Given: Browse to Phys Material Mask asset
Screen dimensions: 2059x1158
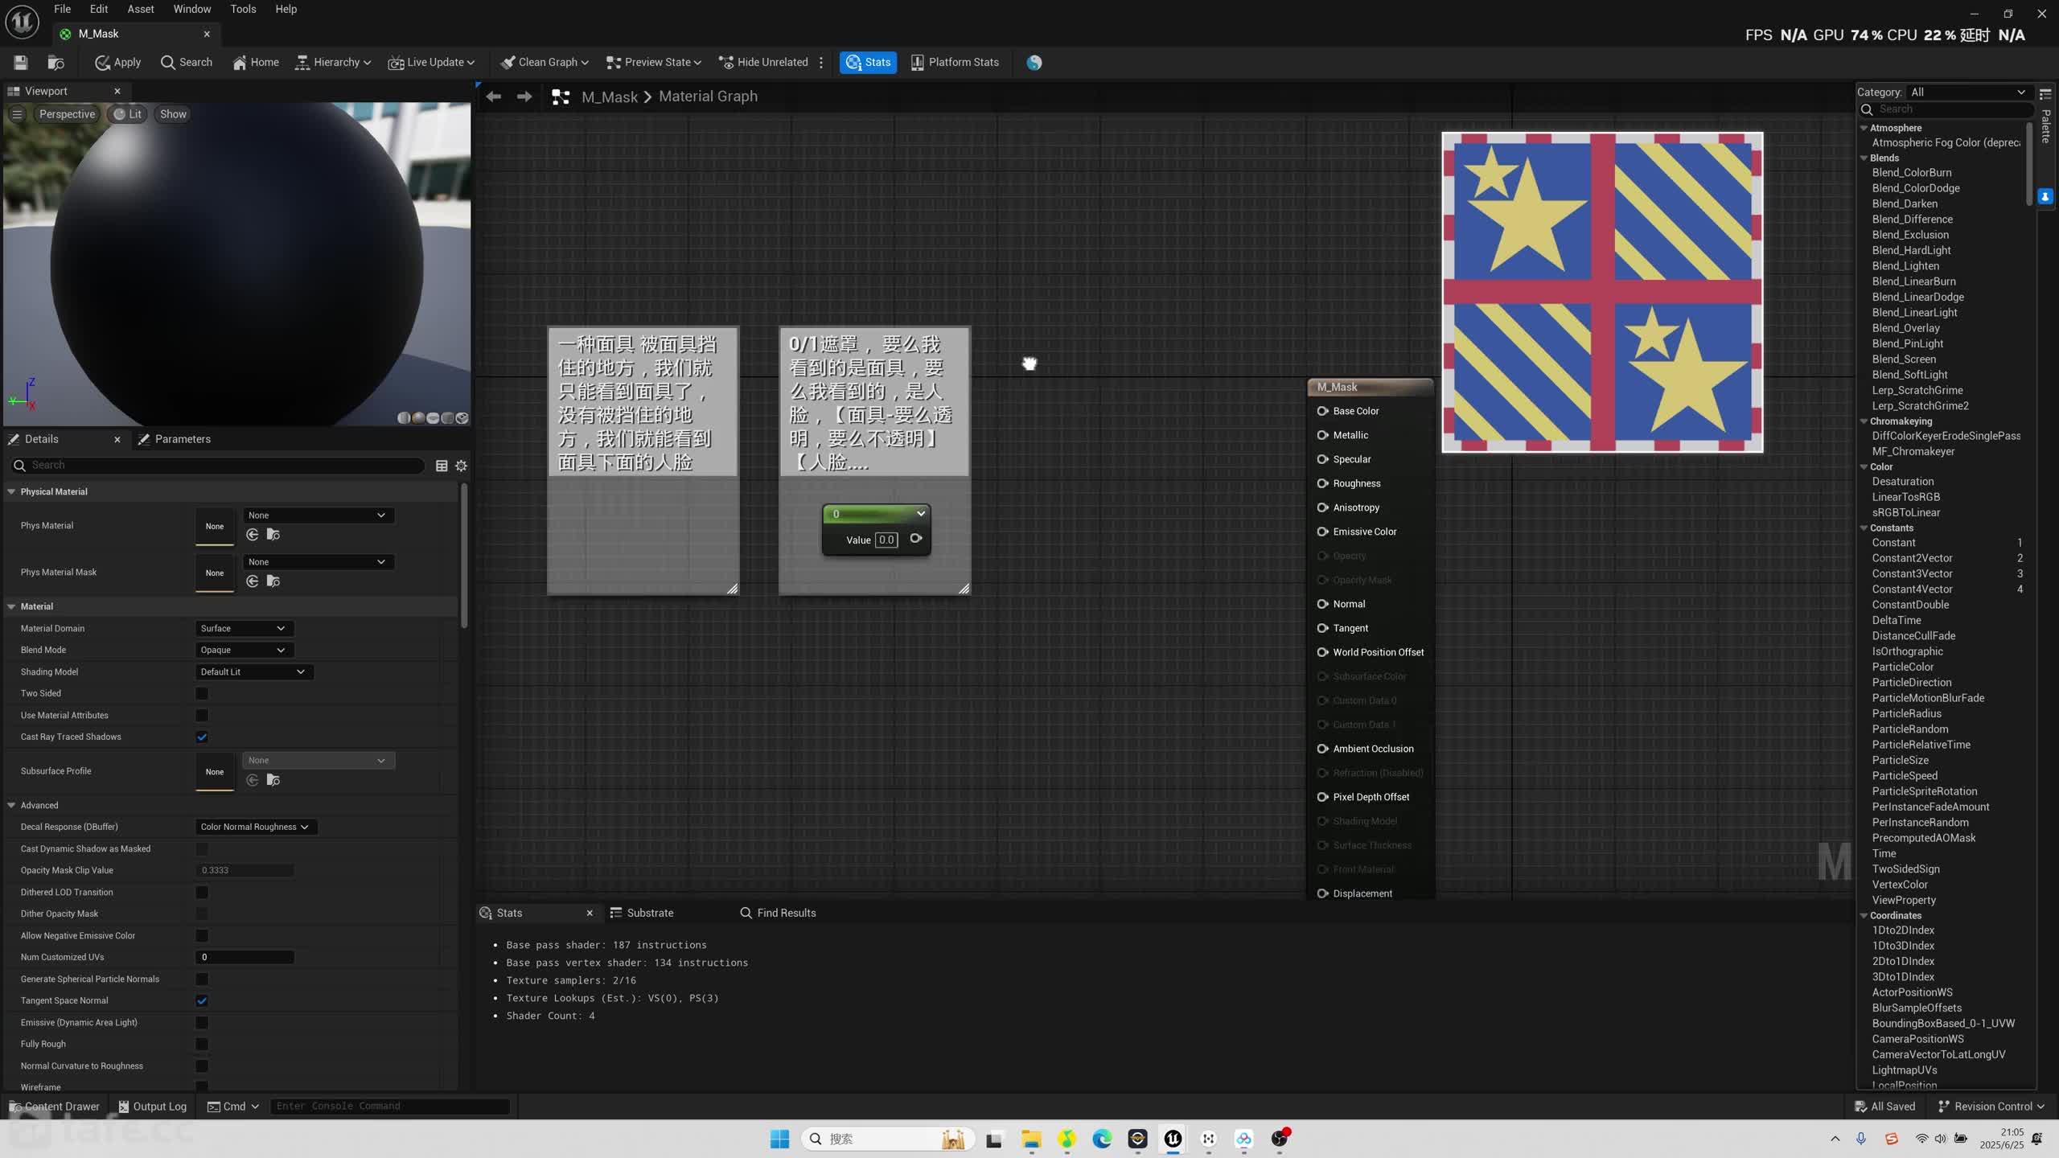Looking at the screenshot, I should pos(273,581).
